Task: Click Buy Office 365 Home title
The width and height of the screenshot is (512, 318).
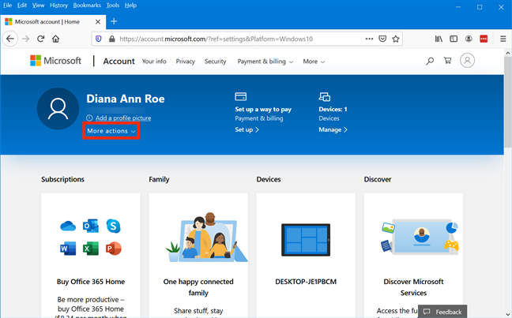Action: tap(91, 282)
